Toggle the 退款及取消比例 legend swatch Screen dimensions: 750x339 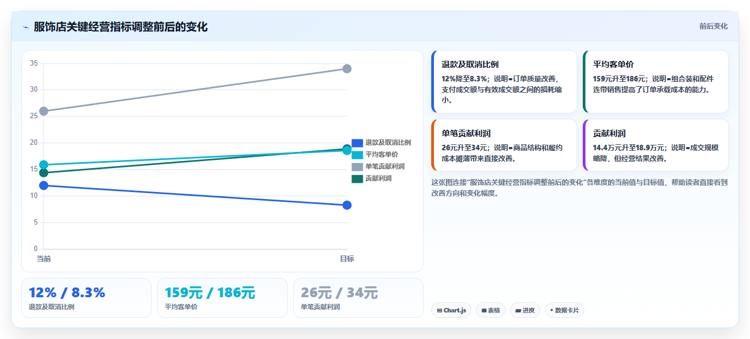point(357,143)
